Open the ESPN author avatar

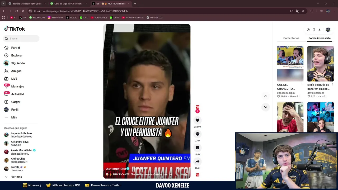[x=197, y=107]
